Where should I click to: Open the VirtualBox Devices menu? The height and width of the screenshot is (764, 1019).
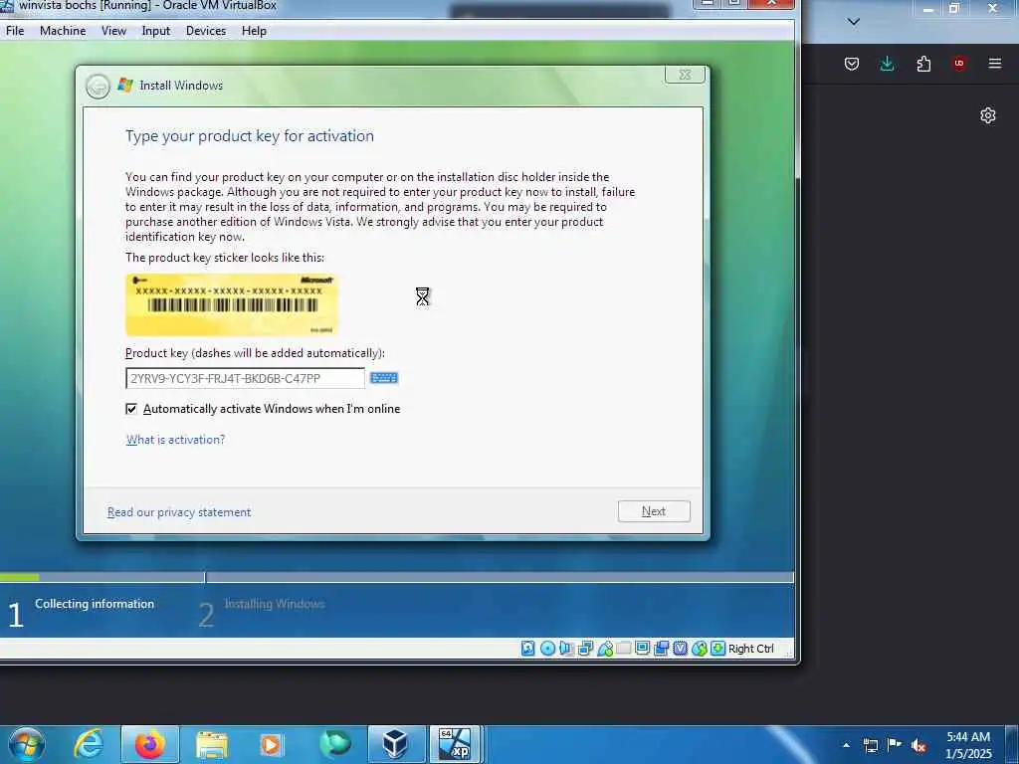click(206, 31)
